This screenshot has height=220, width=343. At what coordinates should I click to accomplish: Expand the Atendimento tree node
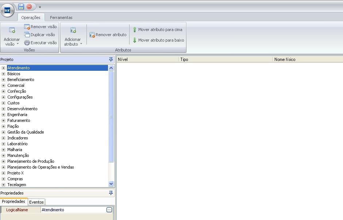pos(3,68)
